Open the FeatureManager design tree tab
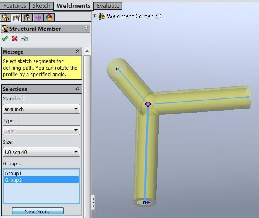The width and height of the screenshot is (259, 218). (5, 18)
